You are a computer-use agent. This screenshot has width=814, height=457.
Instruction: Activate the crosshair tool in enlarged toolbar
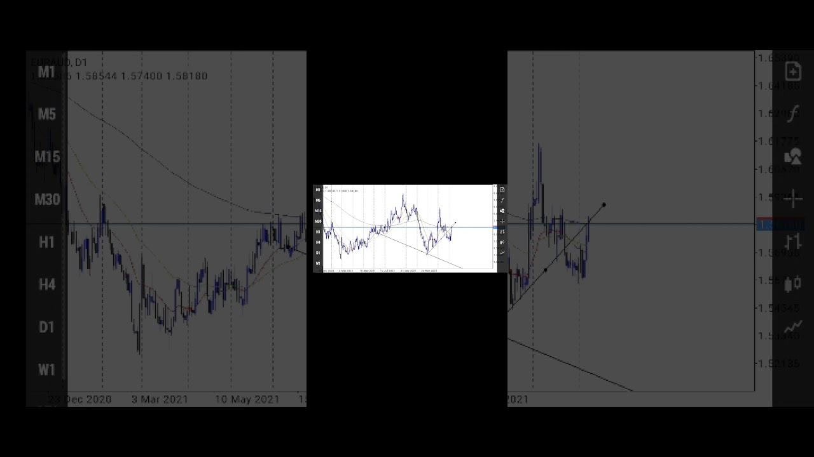tap(792, 199)
